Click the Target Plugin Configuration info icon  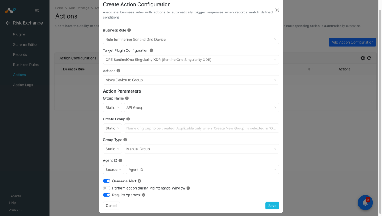tap(151, 50)
